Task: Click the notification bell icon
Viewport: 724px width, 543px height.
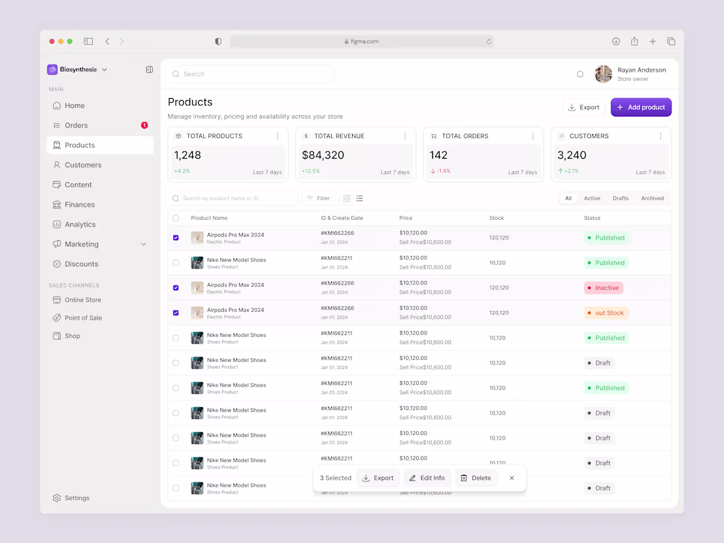Action: 580,74
